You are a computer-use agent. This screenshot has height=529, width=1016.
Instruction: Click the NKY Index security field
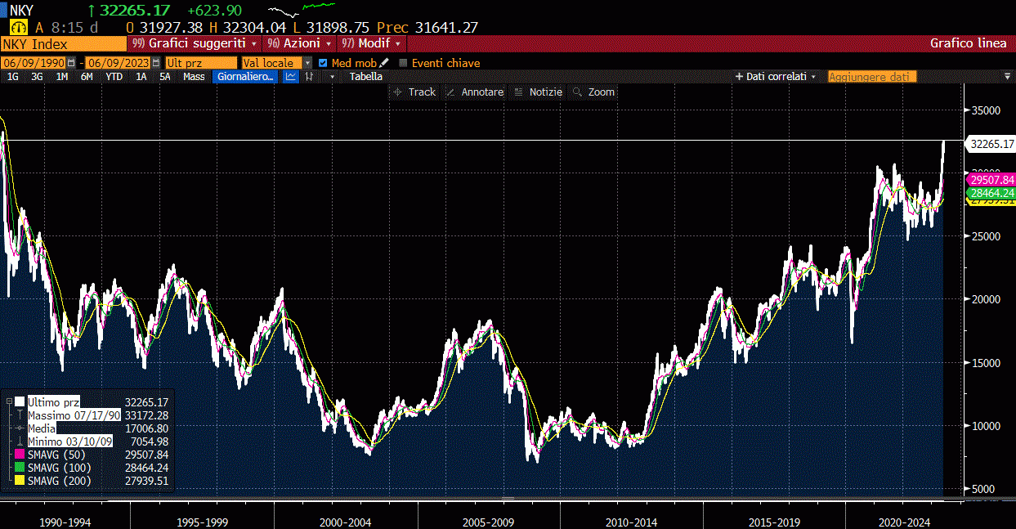(63, 43)
